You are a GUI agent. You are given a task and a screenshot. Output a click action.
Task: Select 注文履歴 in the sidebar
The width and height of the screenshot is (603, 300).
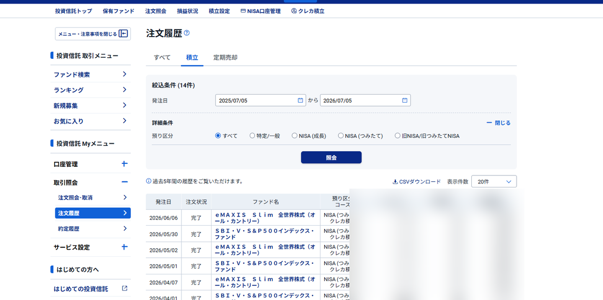tap(93, 213)
